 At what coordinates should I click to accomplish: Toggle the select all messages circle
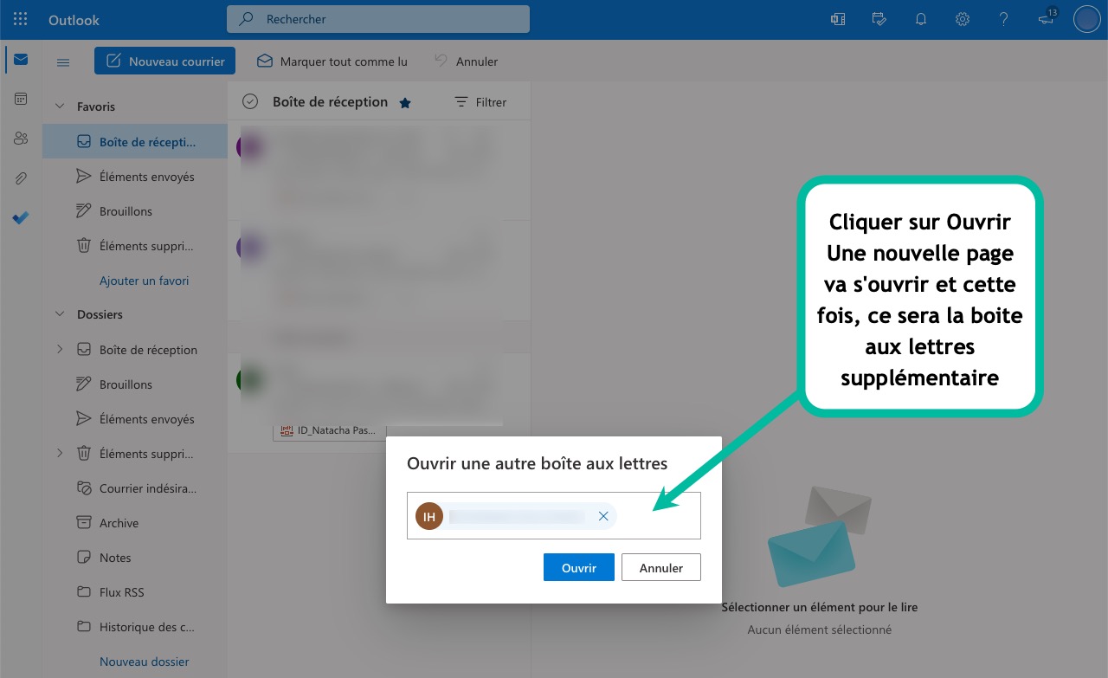[x=250, y=102]
